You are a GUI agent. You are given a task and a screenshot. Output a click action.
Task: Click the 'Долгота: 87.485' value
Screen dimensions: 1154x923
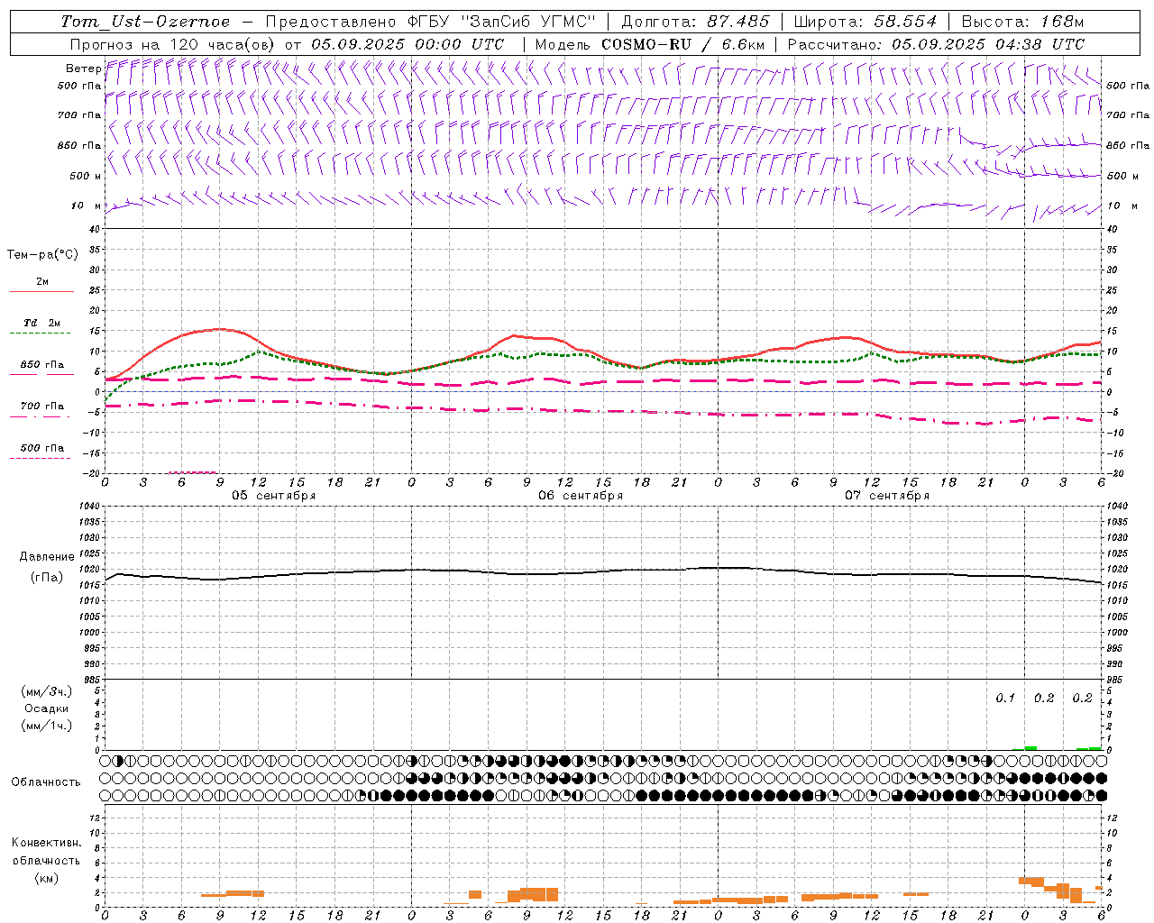point(696,22)
